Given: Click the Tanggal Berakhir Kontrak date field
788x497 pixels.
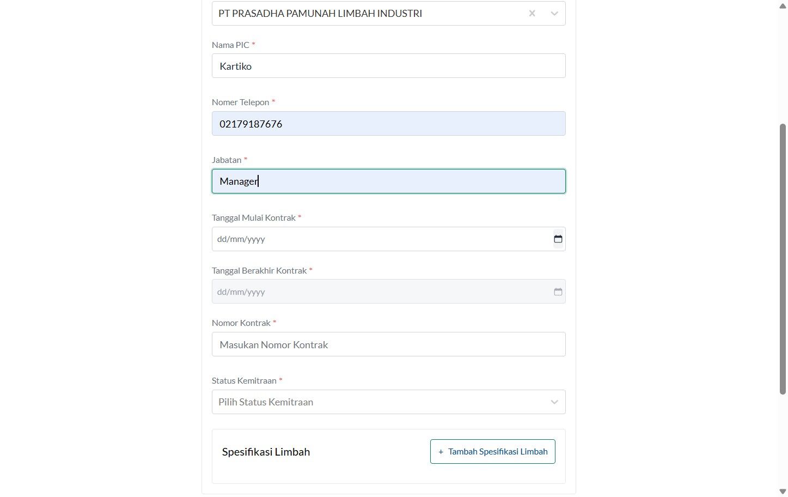Looking at the screenshot, I should (388, 292).
